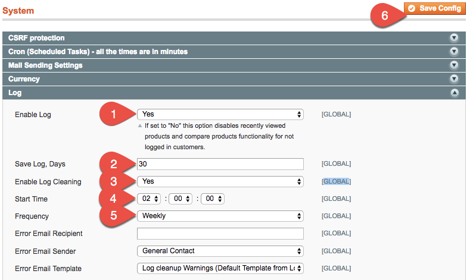Open the Start Time hours selector
The height and width of the screenshot is (280, 470).
[149, 199]
